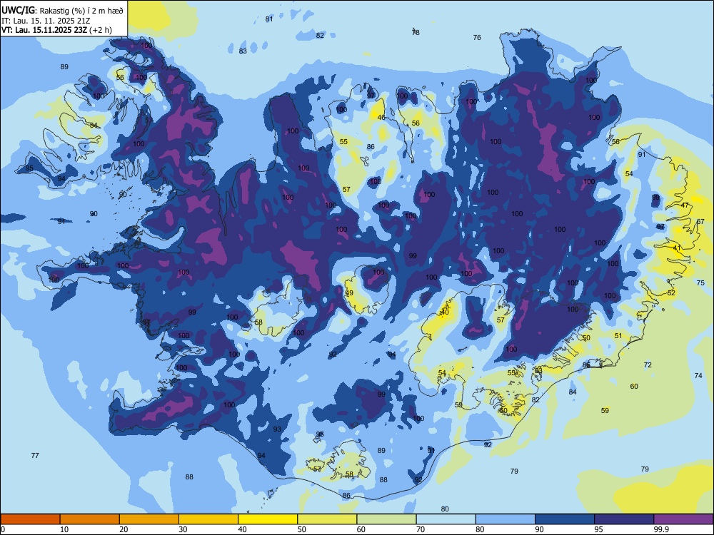Screen dimensions: 714x535
Task: Click the humidity value "76" on the map
Action: coord(477,38)
